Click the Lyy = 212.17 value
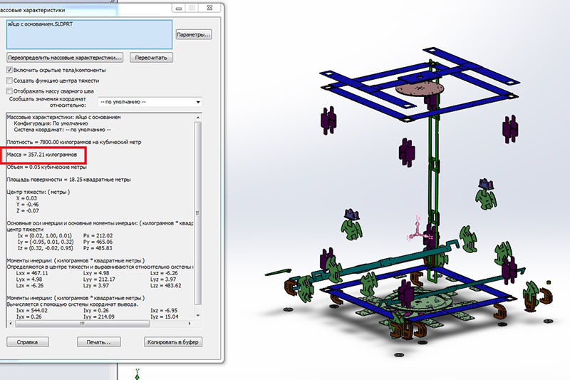570x380 pixels. pos(99,279)
